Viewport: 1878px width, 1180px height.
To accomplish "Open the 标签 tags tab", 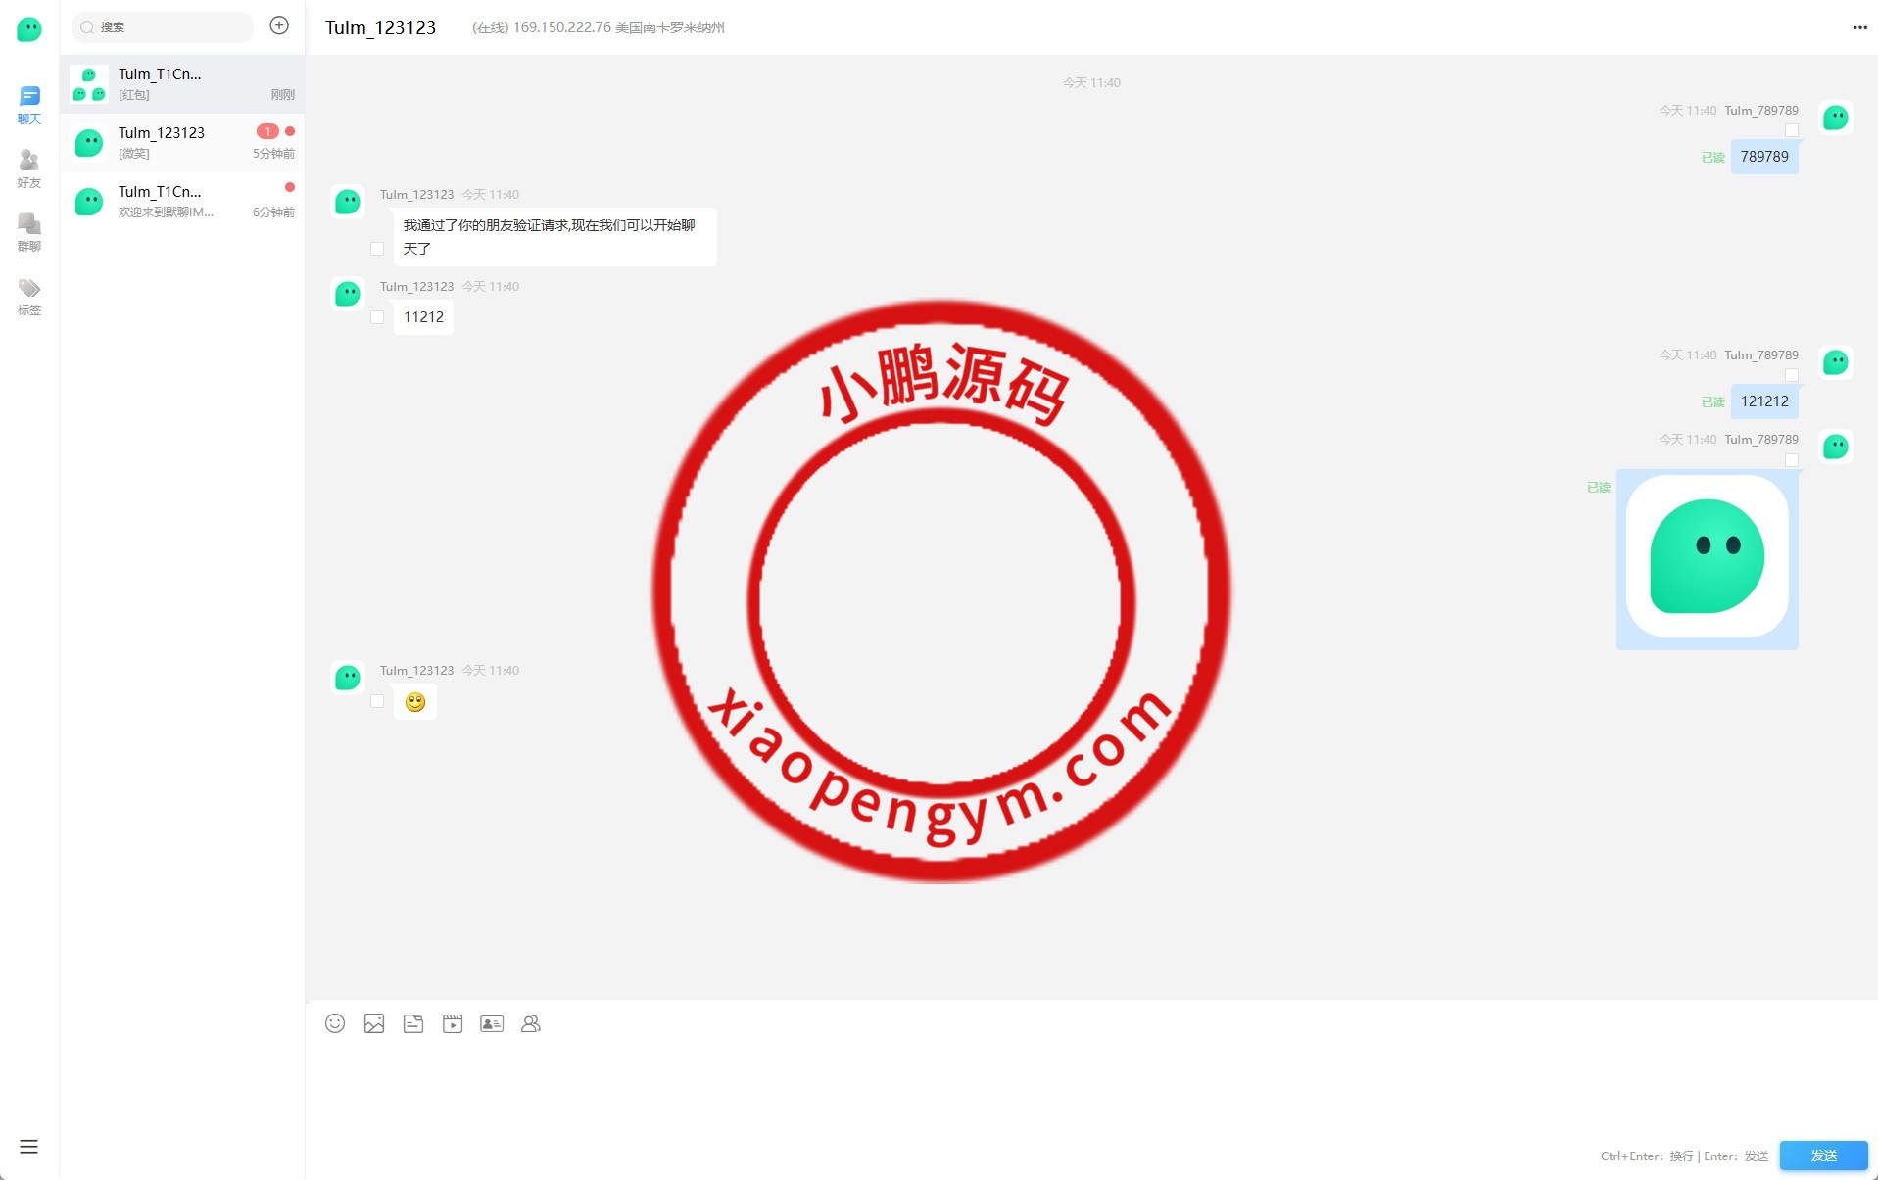I will coord(29,296).
